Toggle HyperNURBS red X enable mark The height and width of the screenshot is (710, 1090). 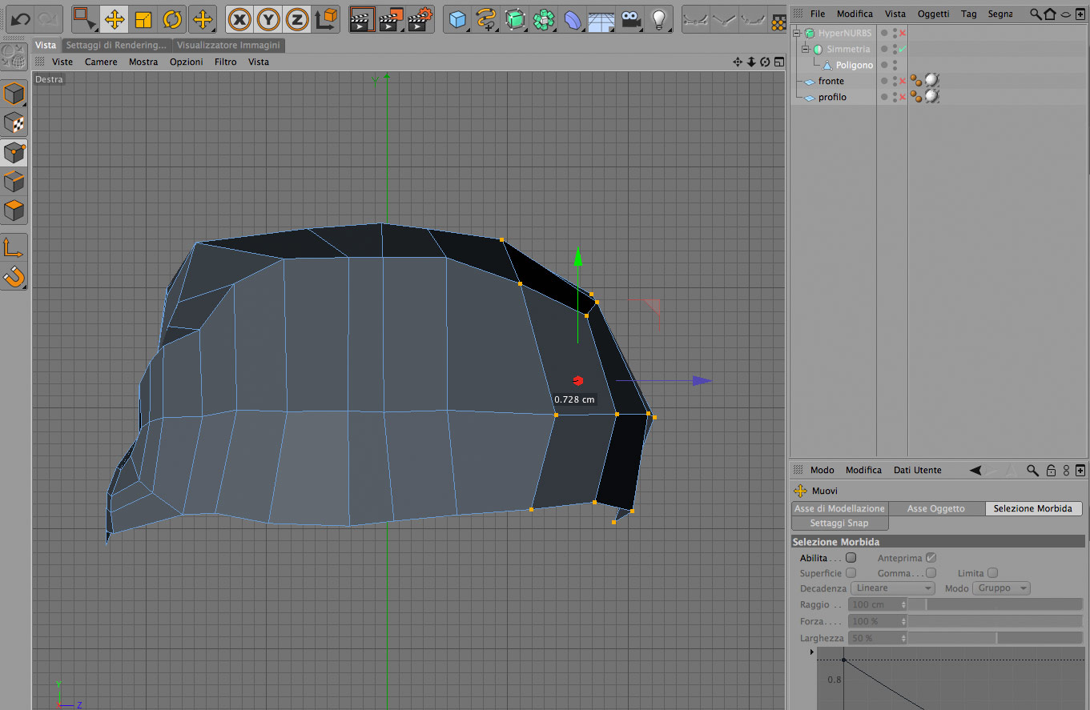pyautogui.click(x=903, y=34)
